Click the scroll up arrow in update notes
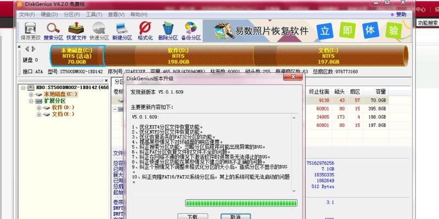 click(x=294, y=118)
